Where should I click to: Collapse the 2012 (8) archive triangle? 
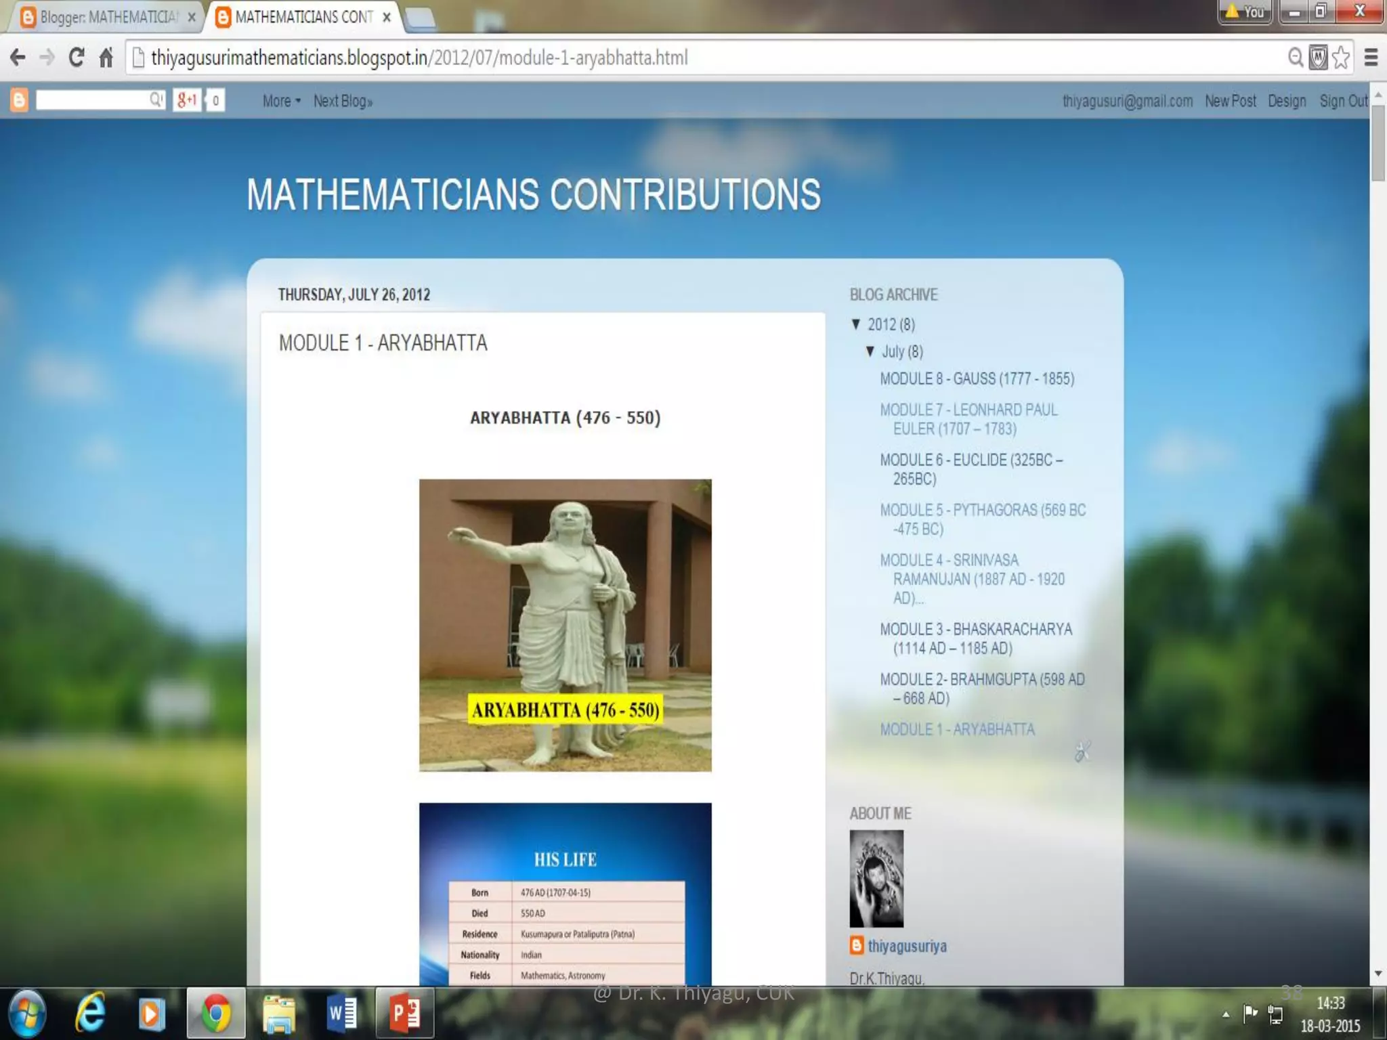(856, 324)
